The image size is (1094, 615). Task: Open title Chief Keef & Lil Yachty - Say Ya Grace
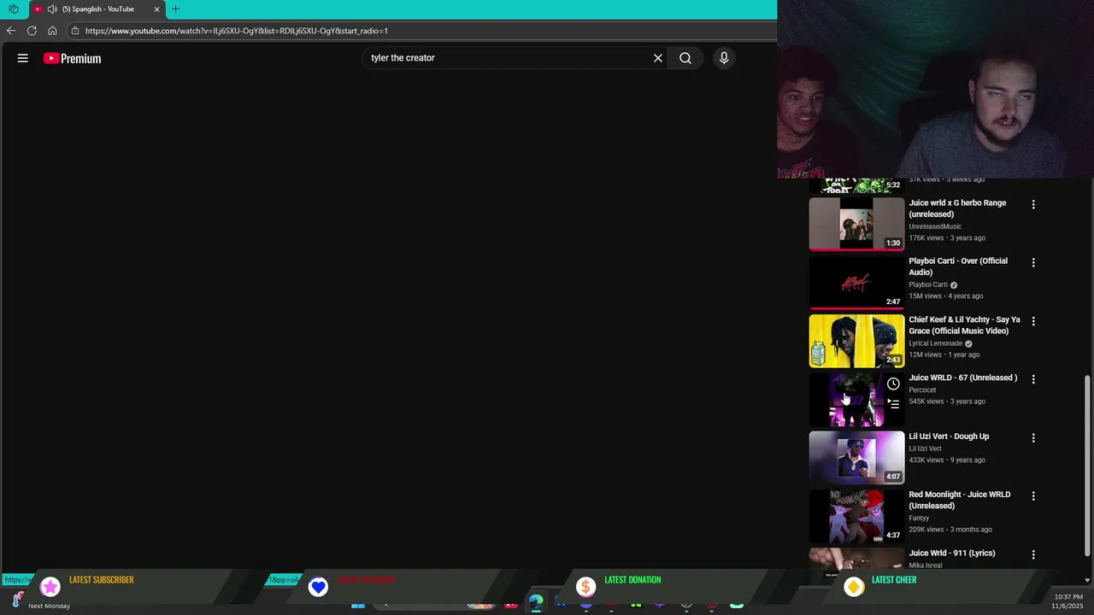[x=964, y=325]
